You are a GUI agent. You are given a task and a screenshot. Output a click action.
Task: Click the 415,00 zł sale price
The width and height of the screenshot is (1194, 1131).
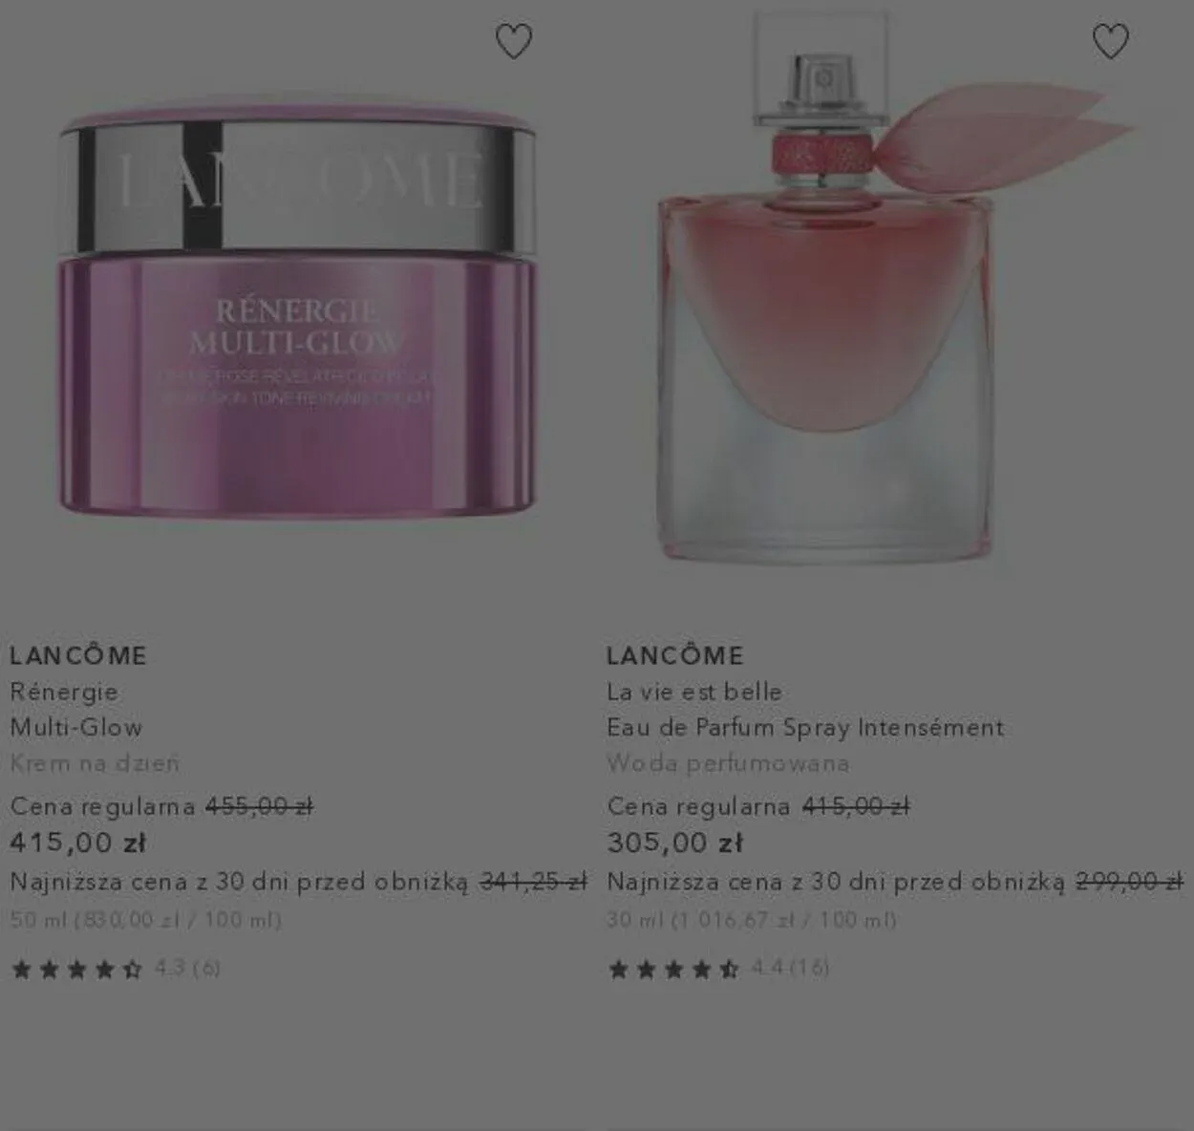coord(77,843)
